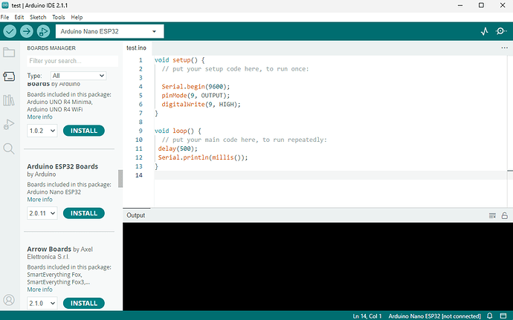Install the Arrow Boards package
The height and width of the screenshot is (320, 513).
point(84,304)
